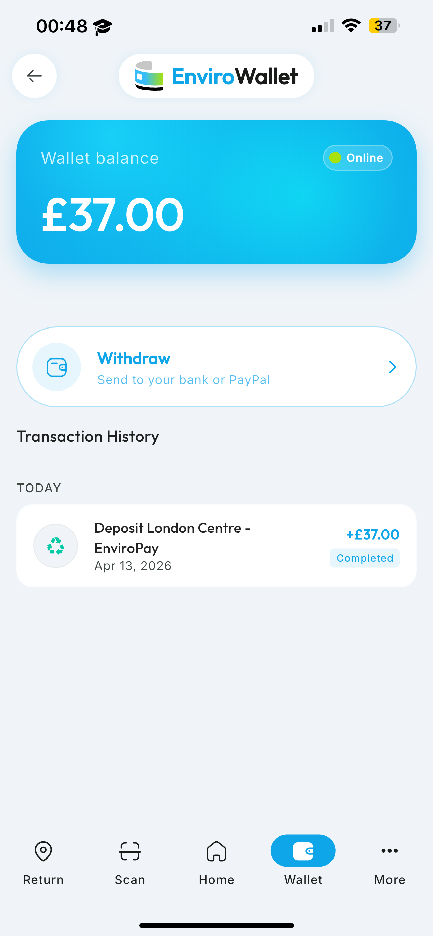Tap the home indicator bar
Image resolution: width=433 pixels, height=936 pixels.
point(216,925)
